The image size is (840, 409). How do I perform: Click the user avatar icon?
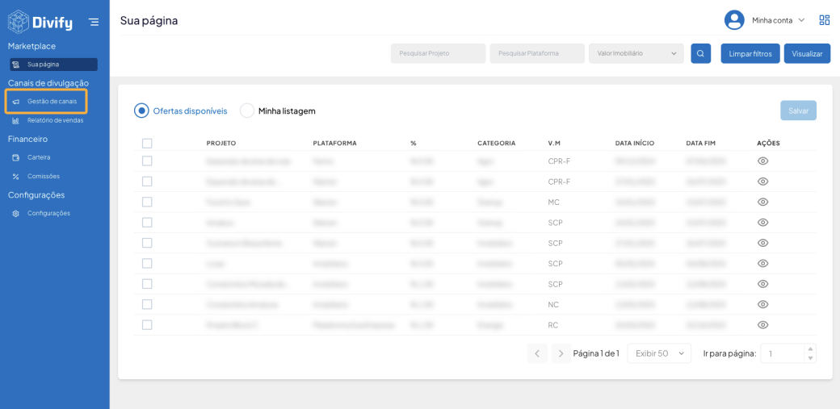(733, 20)
